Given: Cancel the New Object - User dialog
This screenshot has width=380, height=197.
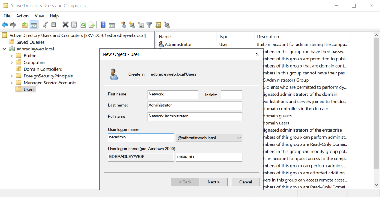Looking at the screenshot, I should point(245,182).
